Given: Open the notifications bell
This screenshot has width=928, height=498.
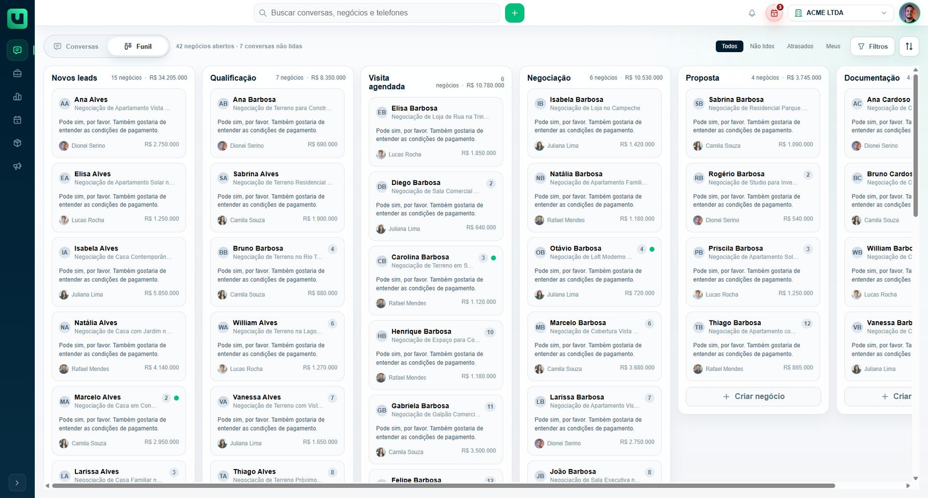Looking at the screenshot, I should (752, 13).
